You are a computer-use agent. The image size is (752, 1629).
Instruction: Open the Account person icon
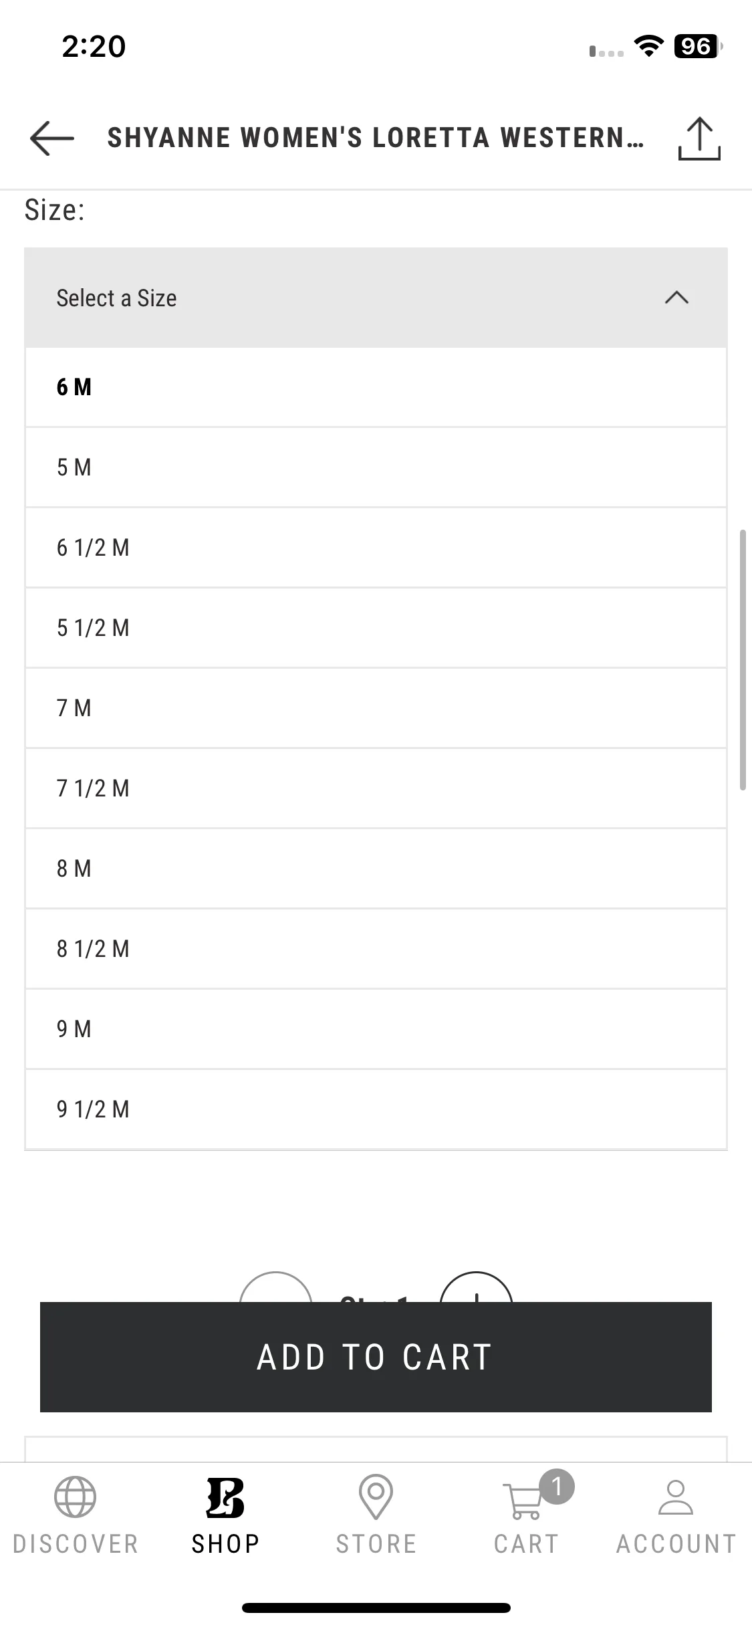[x=676, y=1497]
